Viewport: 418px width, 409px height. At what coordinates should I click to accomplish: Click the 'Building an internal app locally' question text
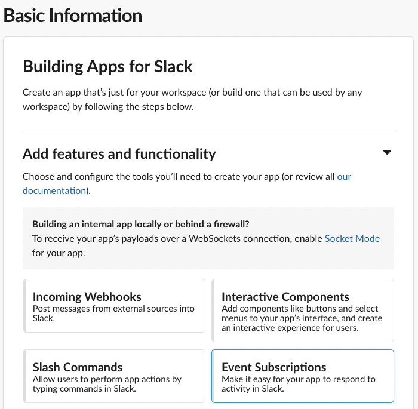coord(140,225)
